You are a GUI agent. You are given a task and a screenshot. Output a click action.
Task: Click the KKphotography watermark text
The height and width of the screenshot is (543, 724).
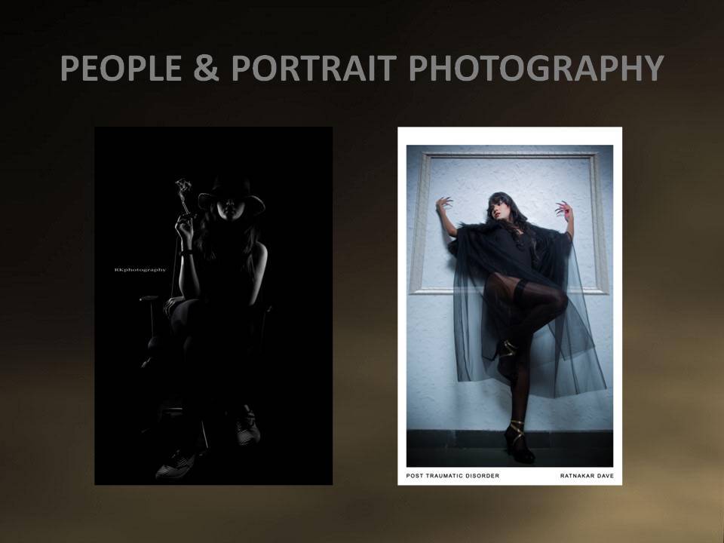pyautogui.click(x=140, y=269)
